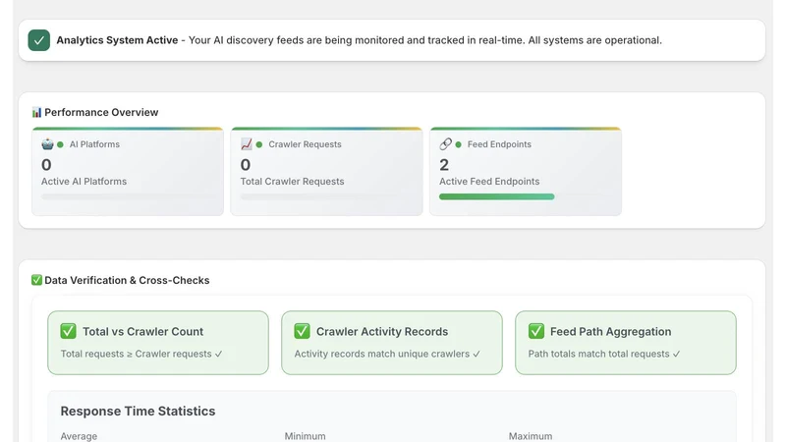Click green status dot next to AI Platforms
The height and width of the screenshot is (442, 786).
pyautogui.click(x=60, y=144)
